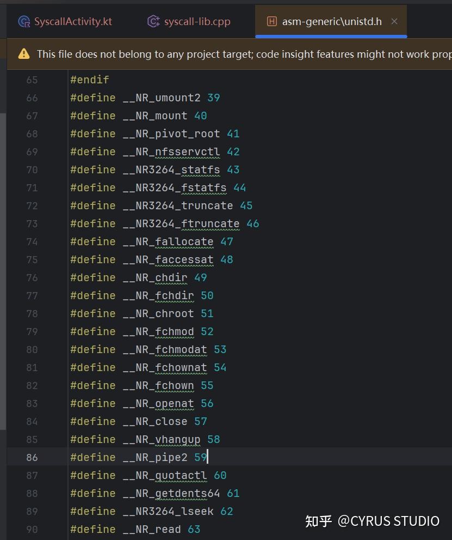Click the __NR_umount2 macro name
The width and height of the screenshot is (452, 540).
(161, 98)
